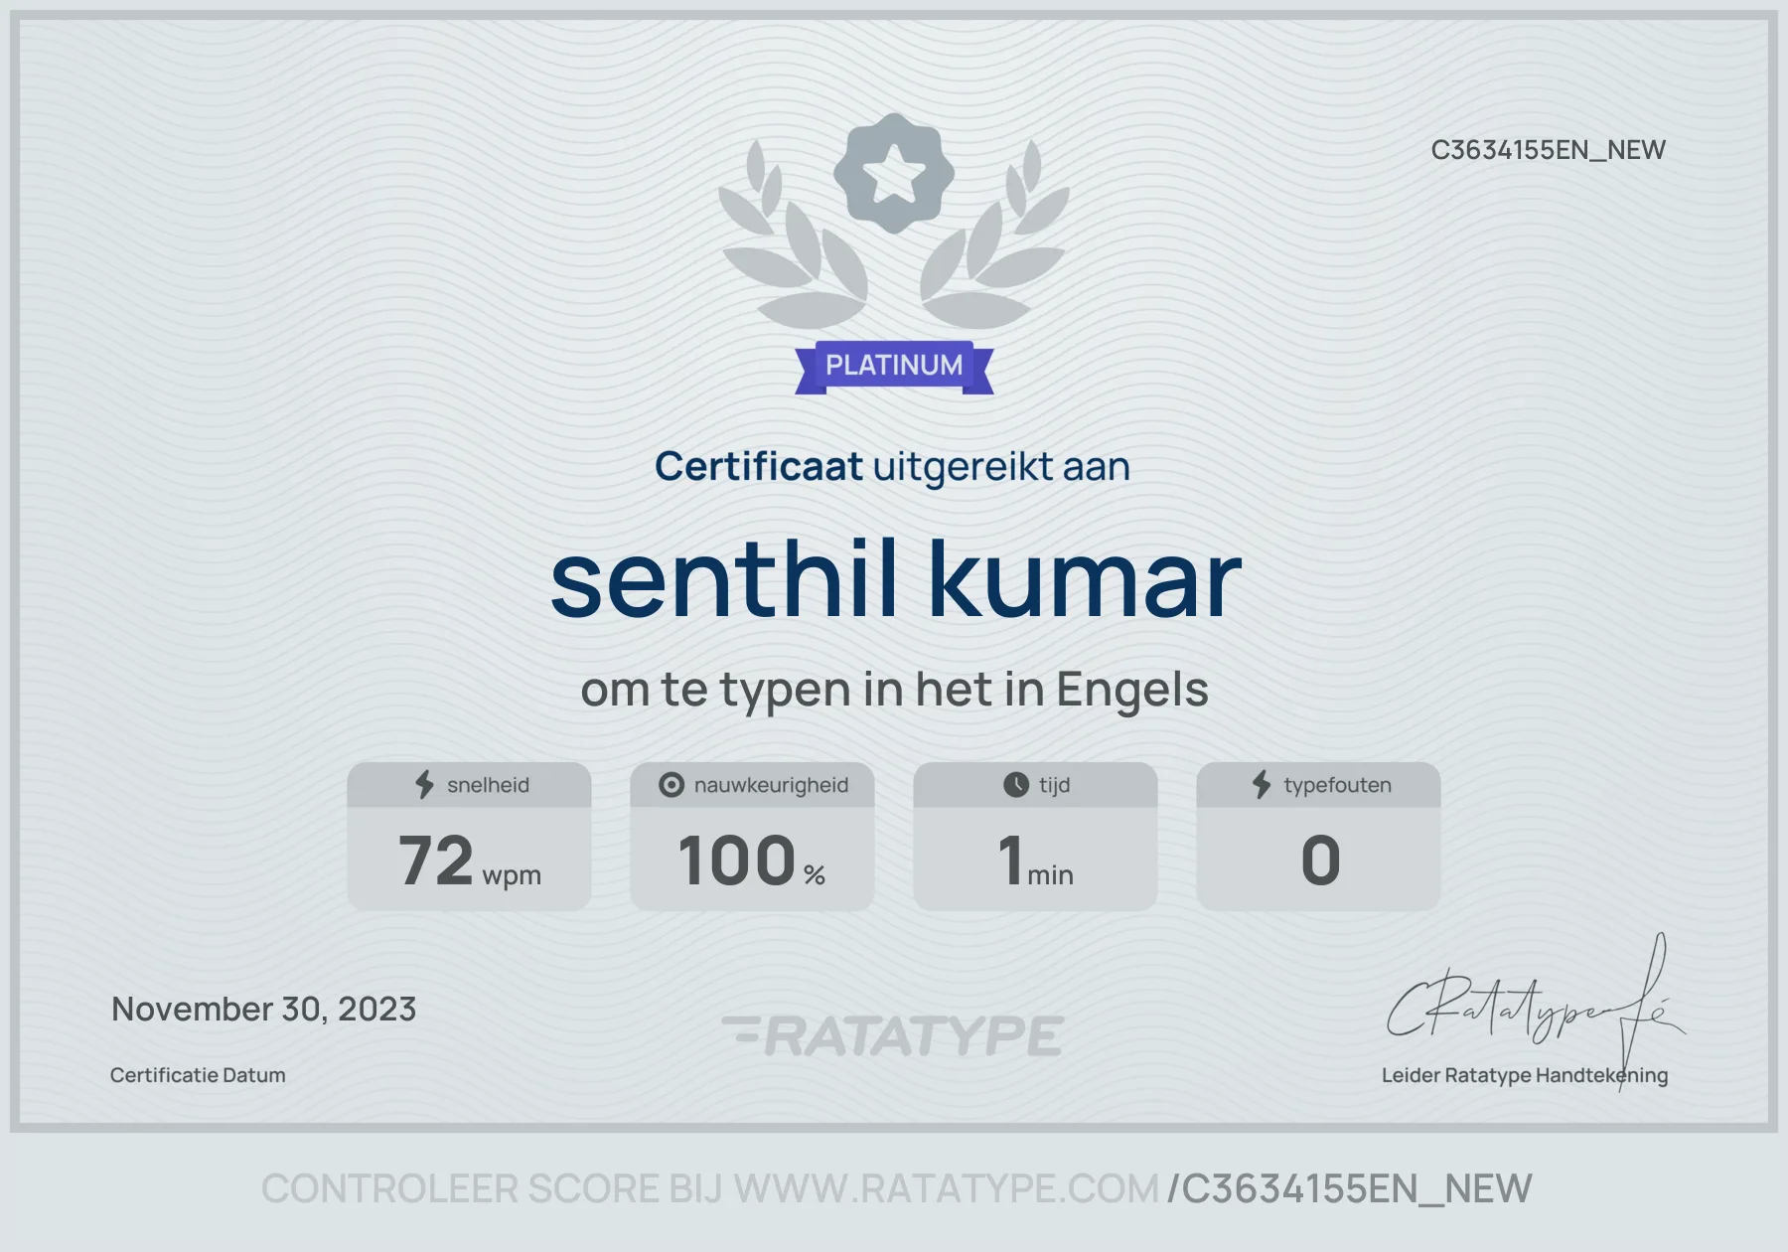Click the lightning icon beside snelheid
1788x1252 pixels.
coord(425,784)
